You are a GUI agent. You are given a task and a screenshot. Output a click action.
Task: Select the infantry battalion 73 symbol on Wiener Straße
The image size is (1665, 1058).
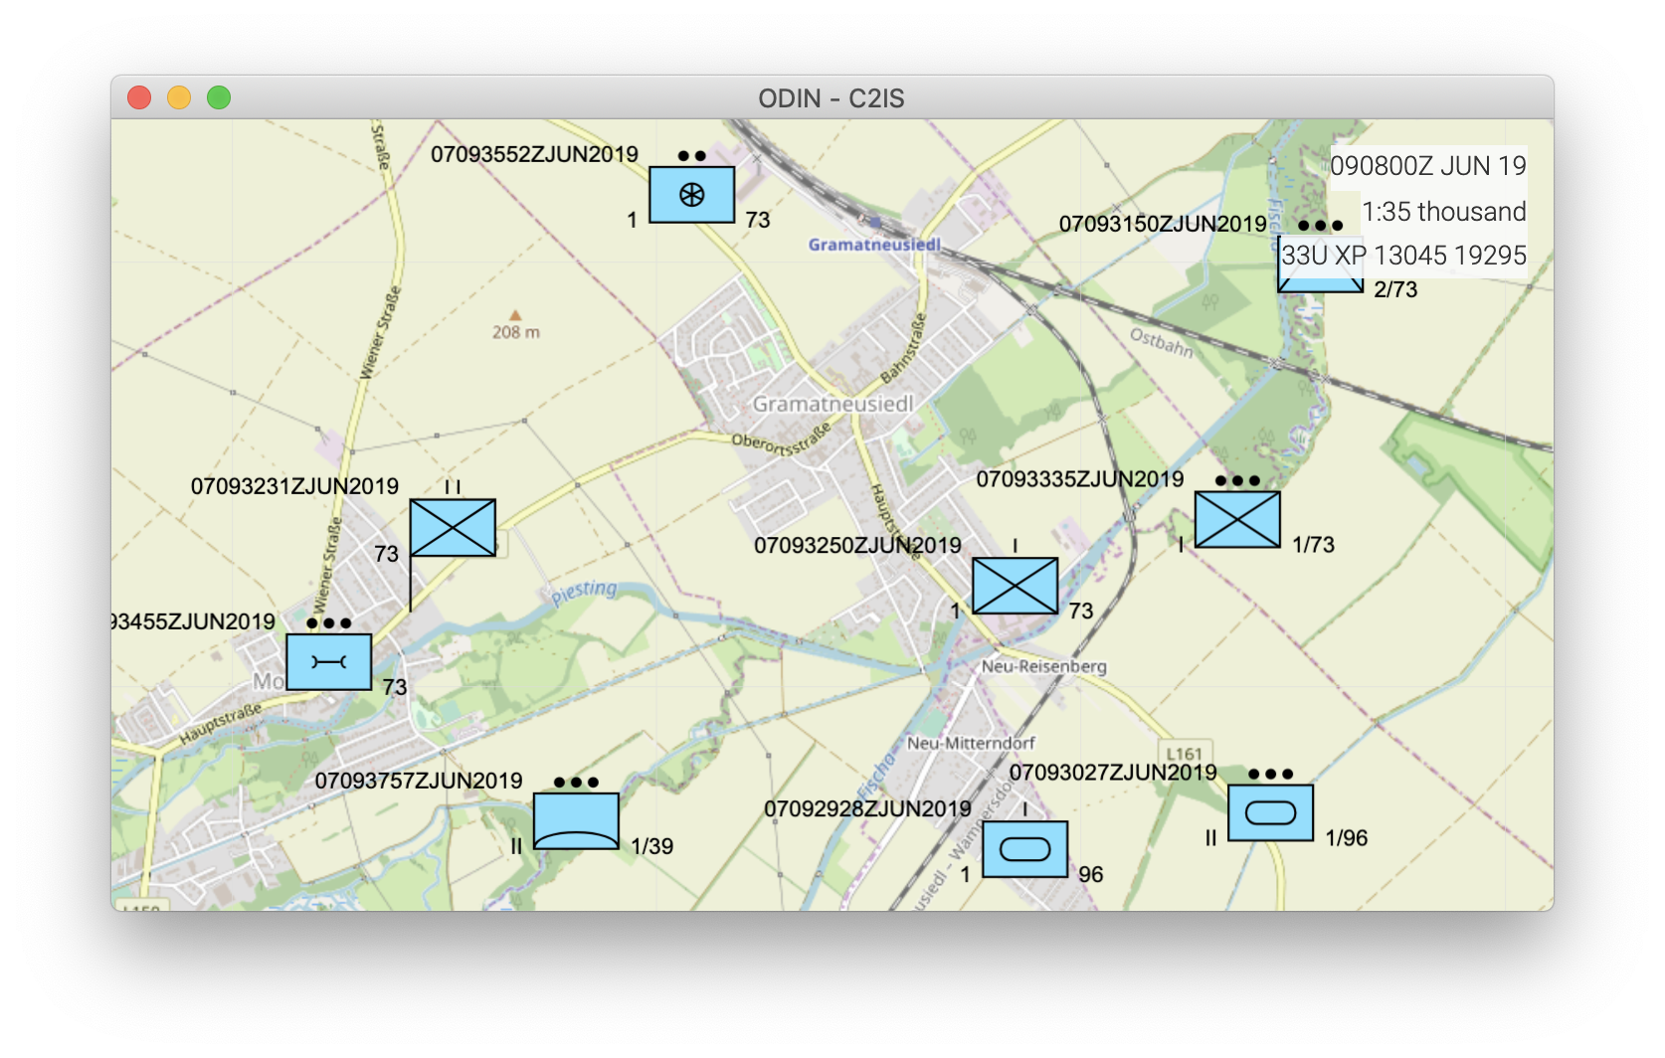tap(453, 527)
